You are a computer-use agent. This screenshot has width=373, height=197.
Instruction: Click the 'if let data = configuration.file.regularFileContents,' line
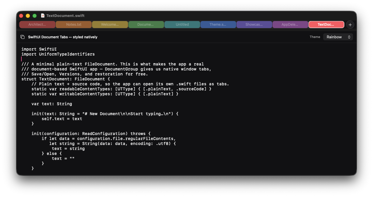[x=109, y=139]
